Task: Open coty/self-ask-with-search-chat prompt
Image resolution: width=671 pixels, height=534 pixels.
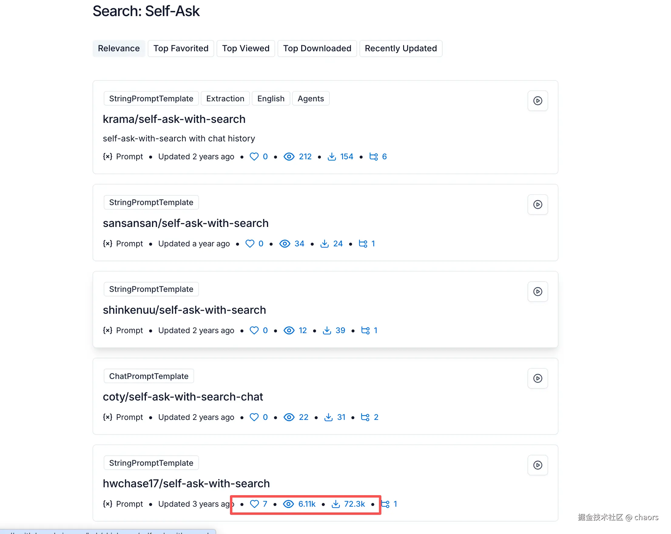Action: (183, 397)
